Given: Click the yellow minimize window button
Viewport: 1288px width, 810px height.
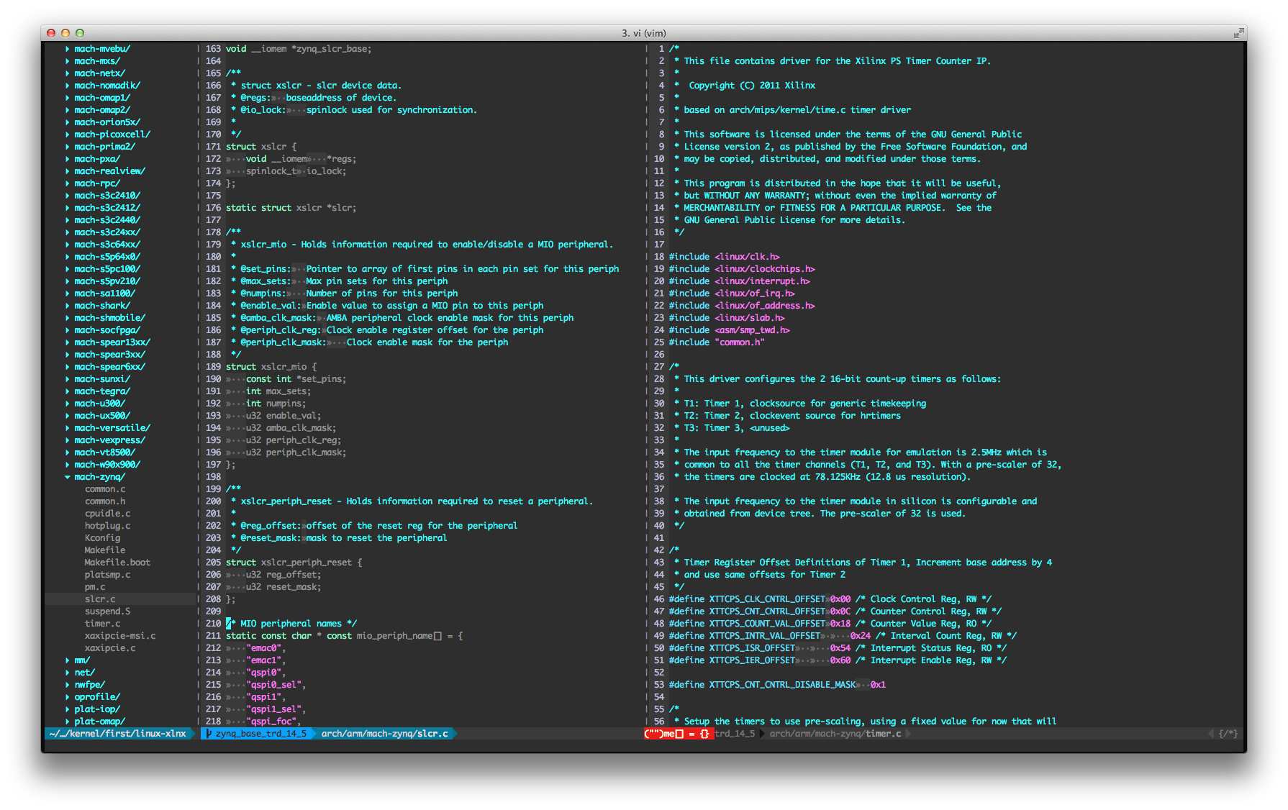Looking at the screenshot, I should [x=65, y=33].
